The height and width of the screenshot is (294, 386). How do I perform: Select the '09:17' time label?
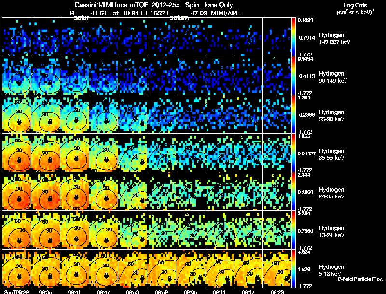coord(248,292)
